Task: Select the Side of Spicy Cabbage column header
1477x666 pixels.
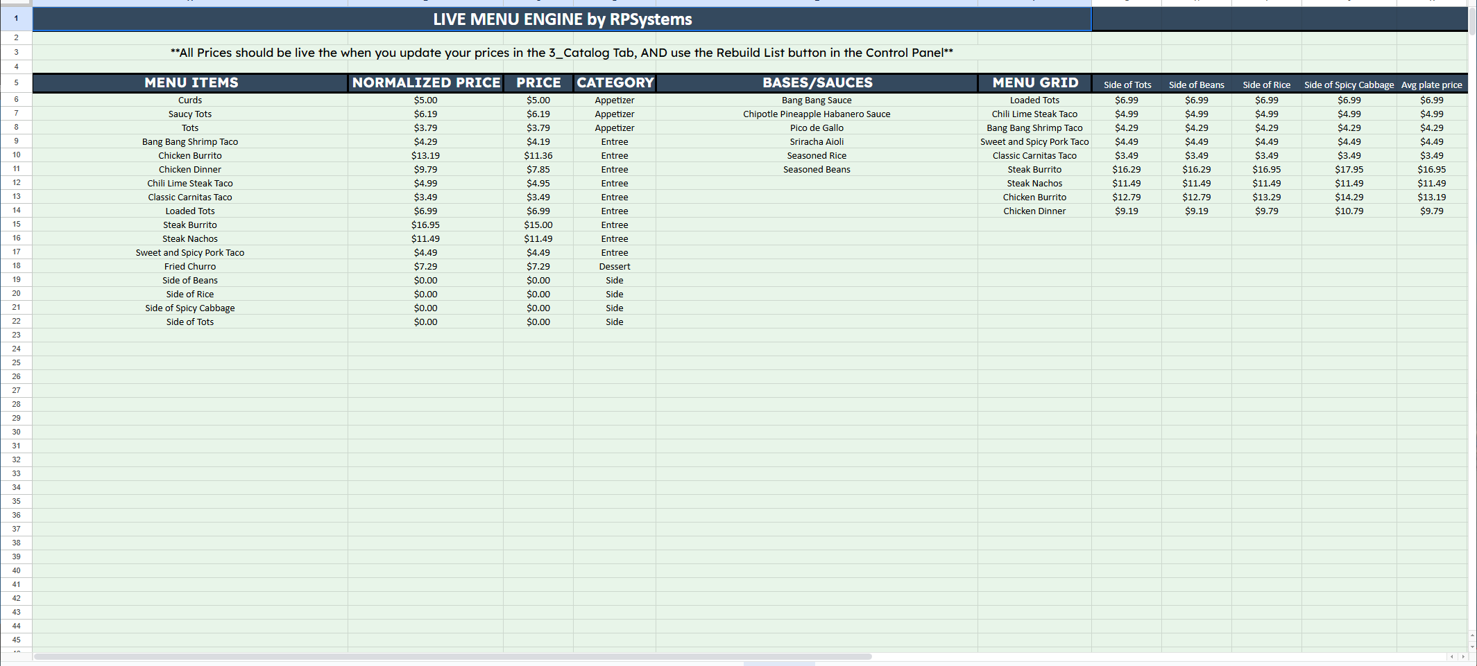Action: (x=1349, y=84)
